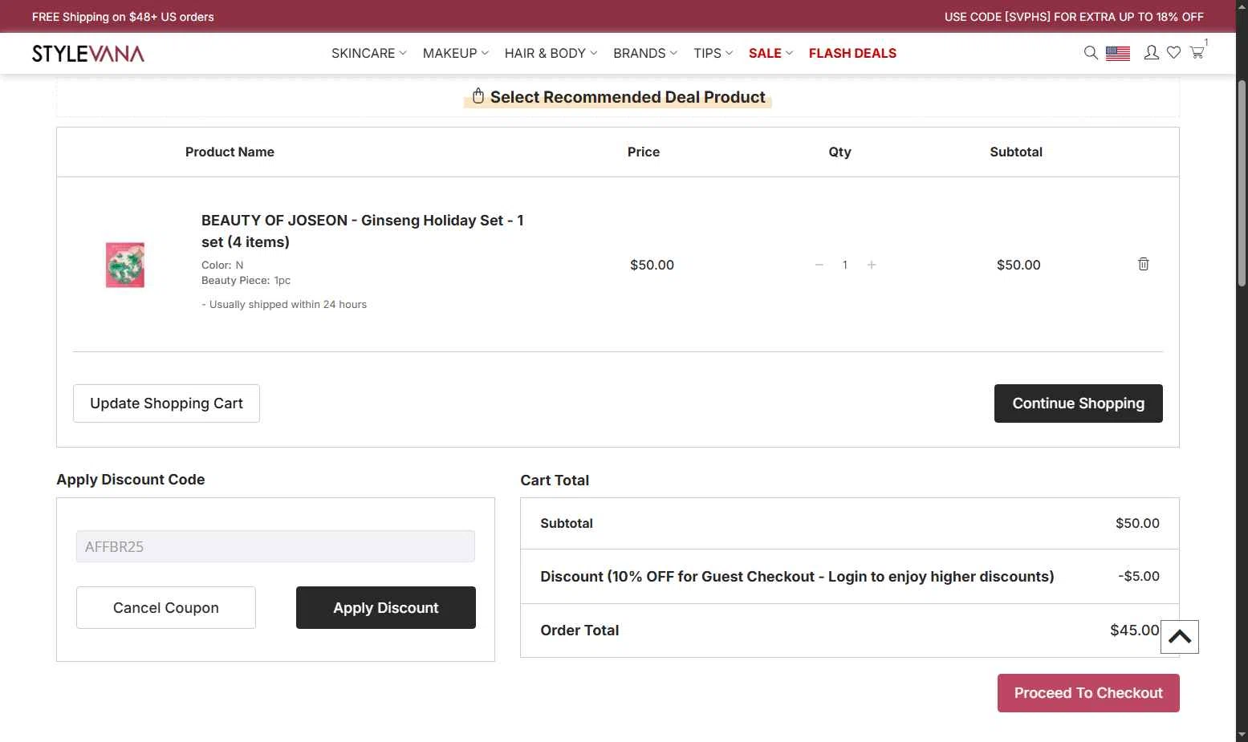Expand the BRANDS menu

pos(645,53)
